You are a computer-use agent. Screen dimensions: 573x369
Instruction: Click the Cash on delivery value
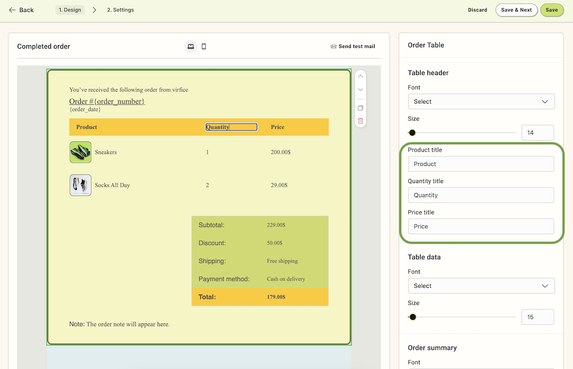click(286, 279)
